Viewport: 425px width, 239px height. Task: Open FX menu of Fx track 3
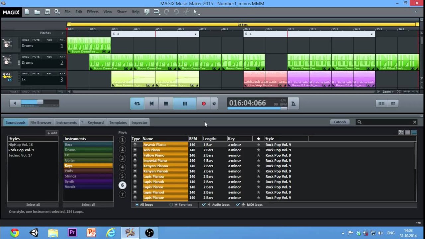(x=62, y=74)
